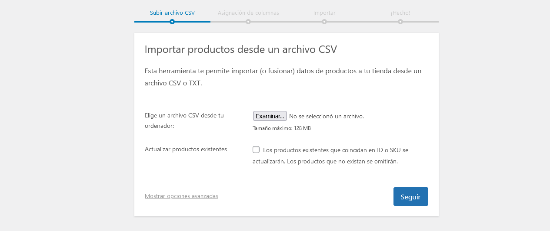Viewport: 550px width, 231px height.
Task: Click the Importar step circle marker
Action: [x=324, y=22]
